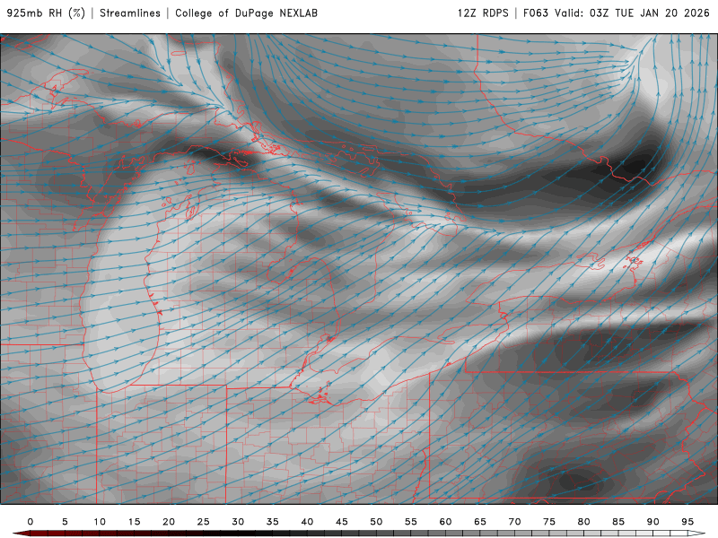Click the colorbar label '95'
This screenshot has width=718, height=538.
[687, 522]
